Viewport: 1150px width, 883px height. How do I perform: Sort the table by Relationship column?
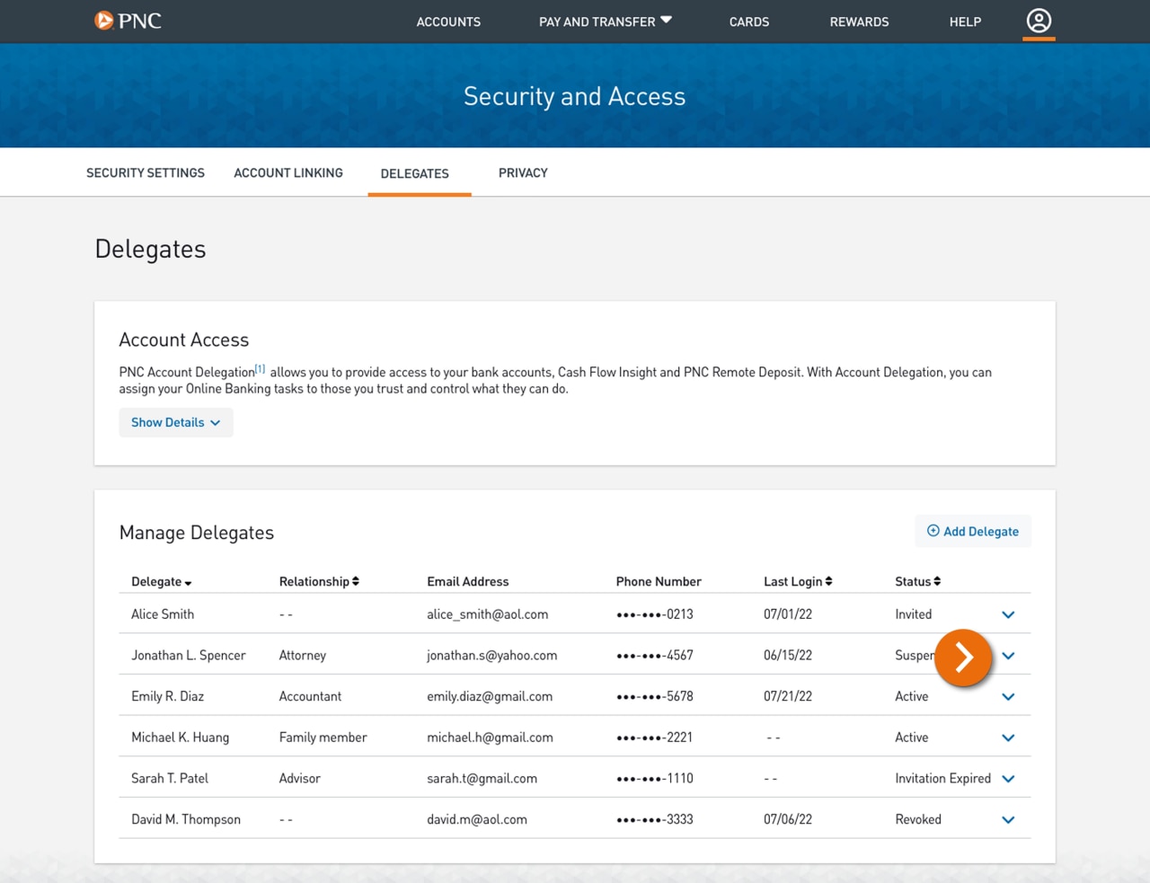click(354, 581)
